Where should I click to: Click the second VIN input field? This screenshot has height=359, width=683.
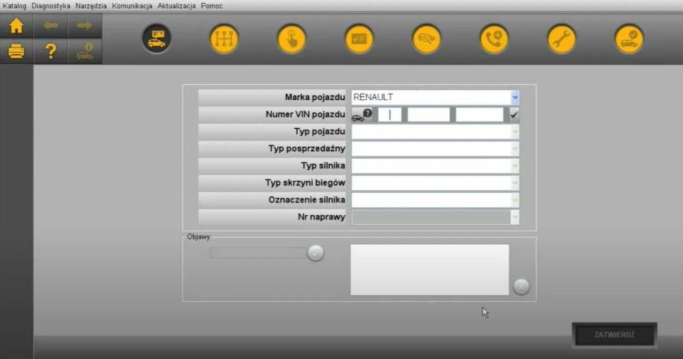(x=428, y=115)
